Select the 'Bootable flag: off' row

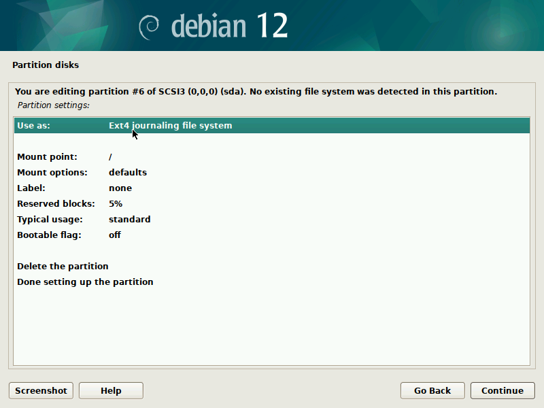pos(272,235)
